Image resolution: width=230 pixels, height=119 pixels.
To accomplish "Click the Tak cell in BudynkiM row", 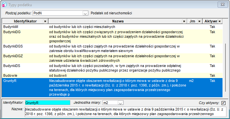I will [x=212, y=27].
